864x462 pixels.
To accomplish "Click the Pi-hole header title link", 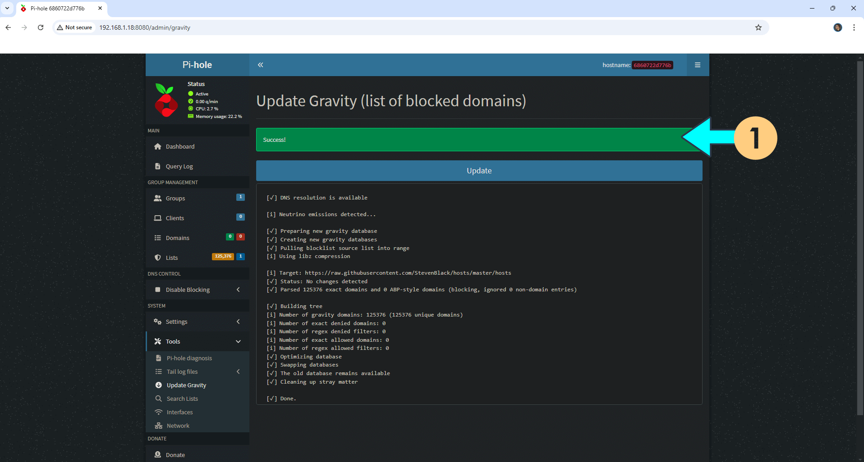I will 197,65.
